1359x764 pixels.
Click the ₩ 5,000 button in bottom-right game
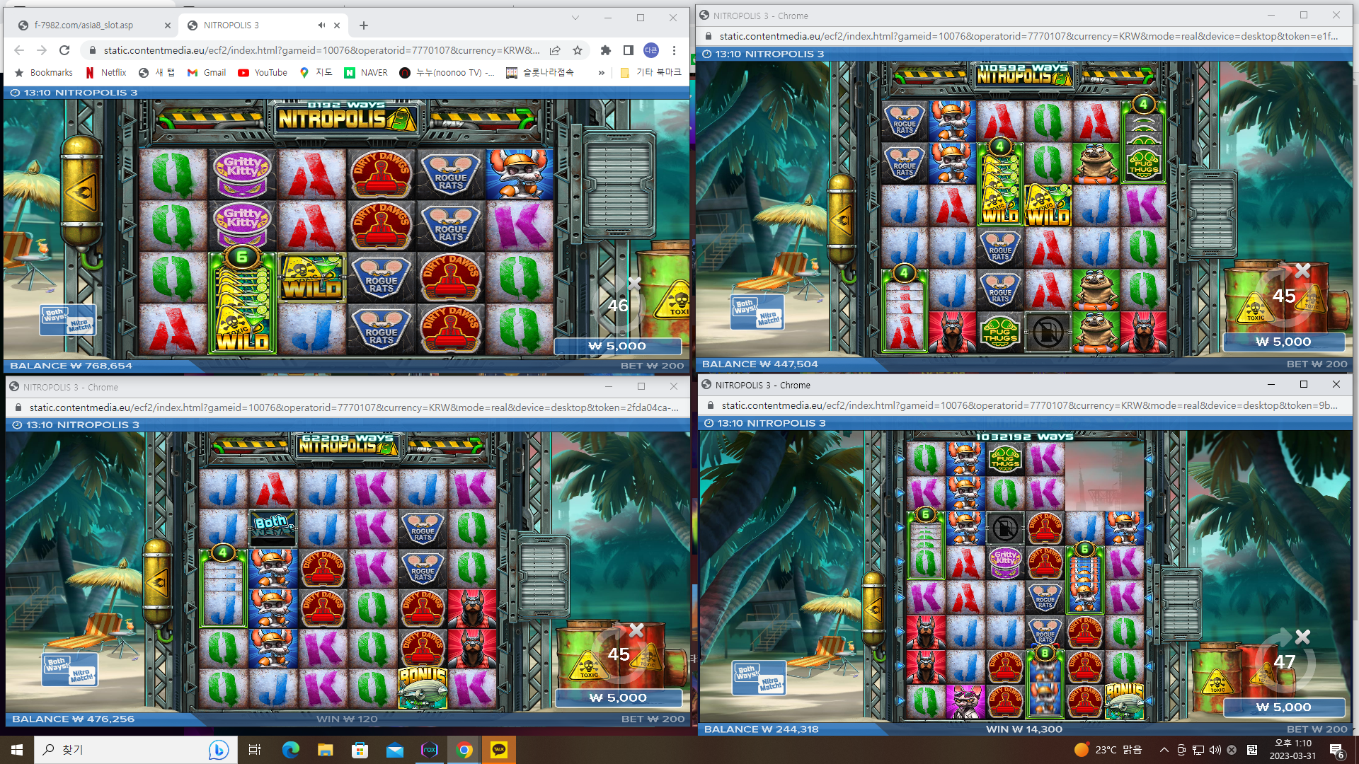(x=1283, y=707)
